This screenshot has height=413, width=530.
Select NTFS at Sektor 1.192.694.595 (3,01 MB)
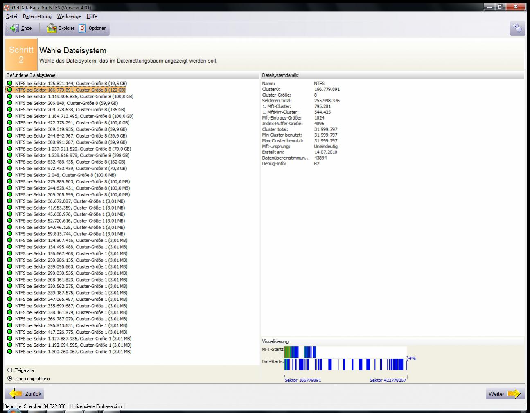[69, 345]
